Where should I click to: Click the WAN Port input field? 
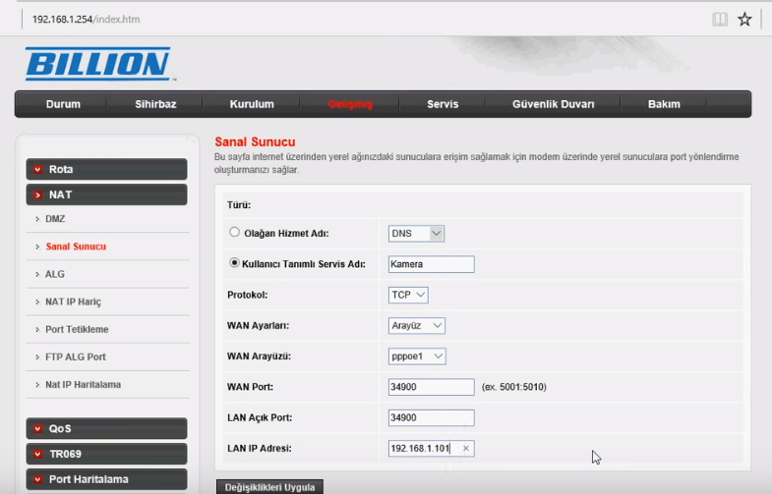(432, 387)
